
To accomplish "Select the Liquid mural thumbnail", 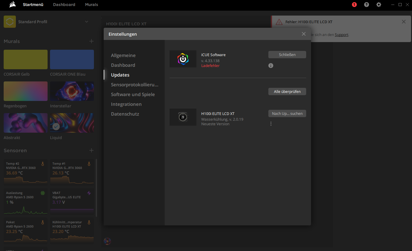I will pyautogui.click(x=72, y=123).
